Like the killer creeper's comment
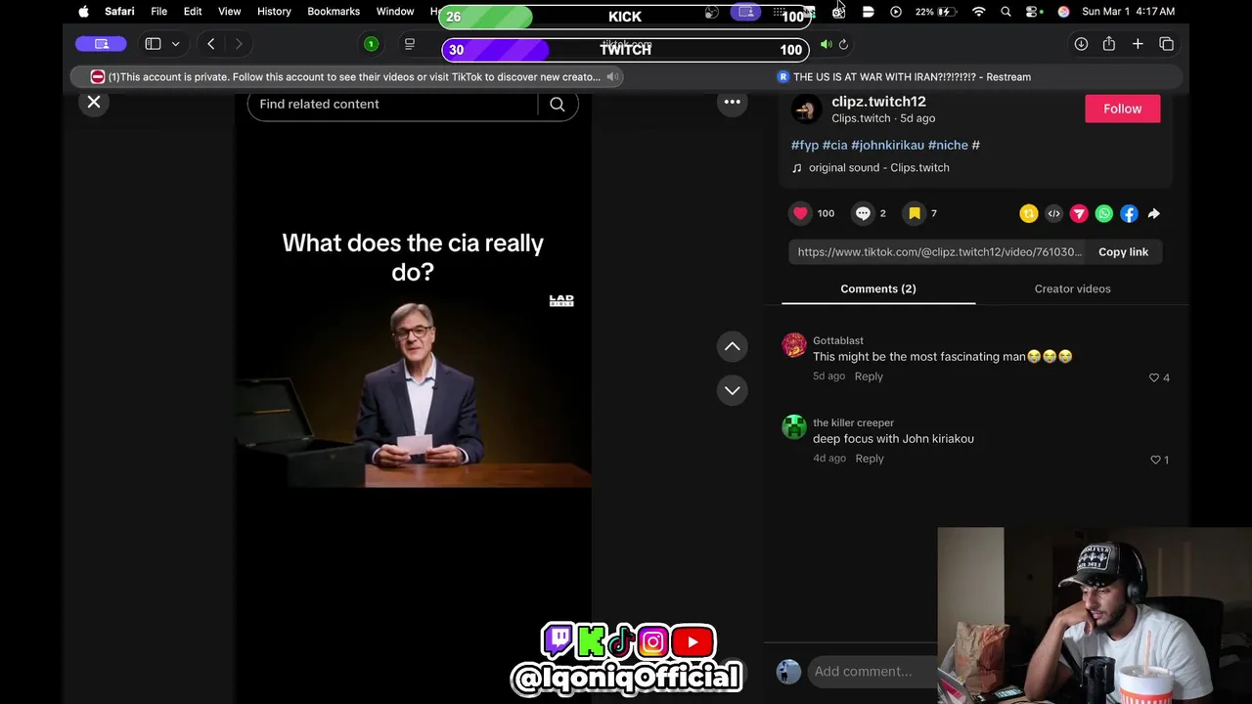 1155,460
